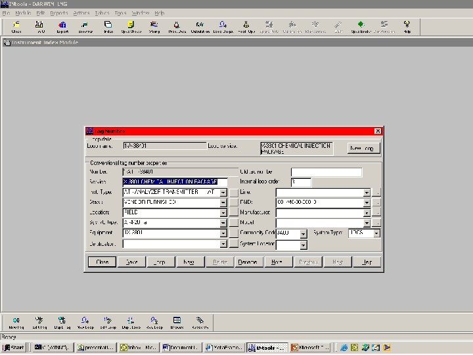473x355 pixels.
Task: Click the New Loop button
Action: [x=363, y=148]
